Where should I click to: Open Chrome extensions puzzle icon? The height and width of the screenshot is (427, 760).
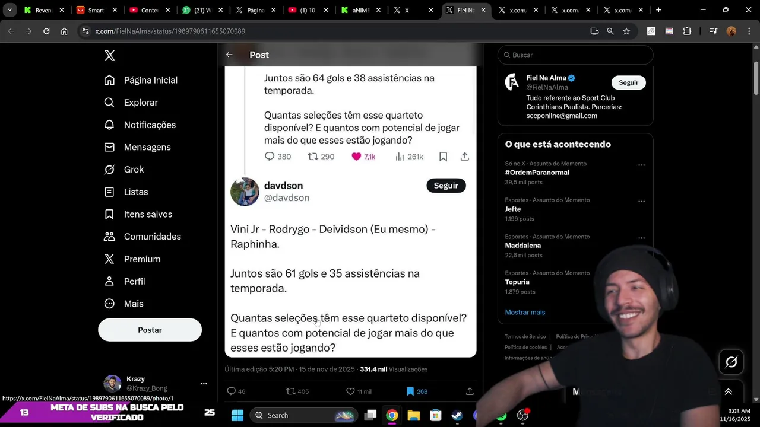(x=687, y=31)
